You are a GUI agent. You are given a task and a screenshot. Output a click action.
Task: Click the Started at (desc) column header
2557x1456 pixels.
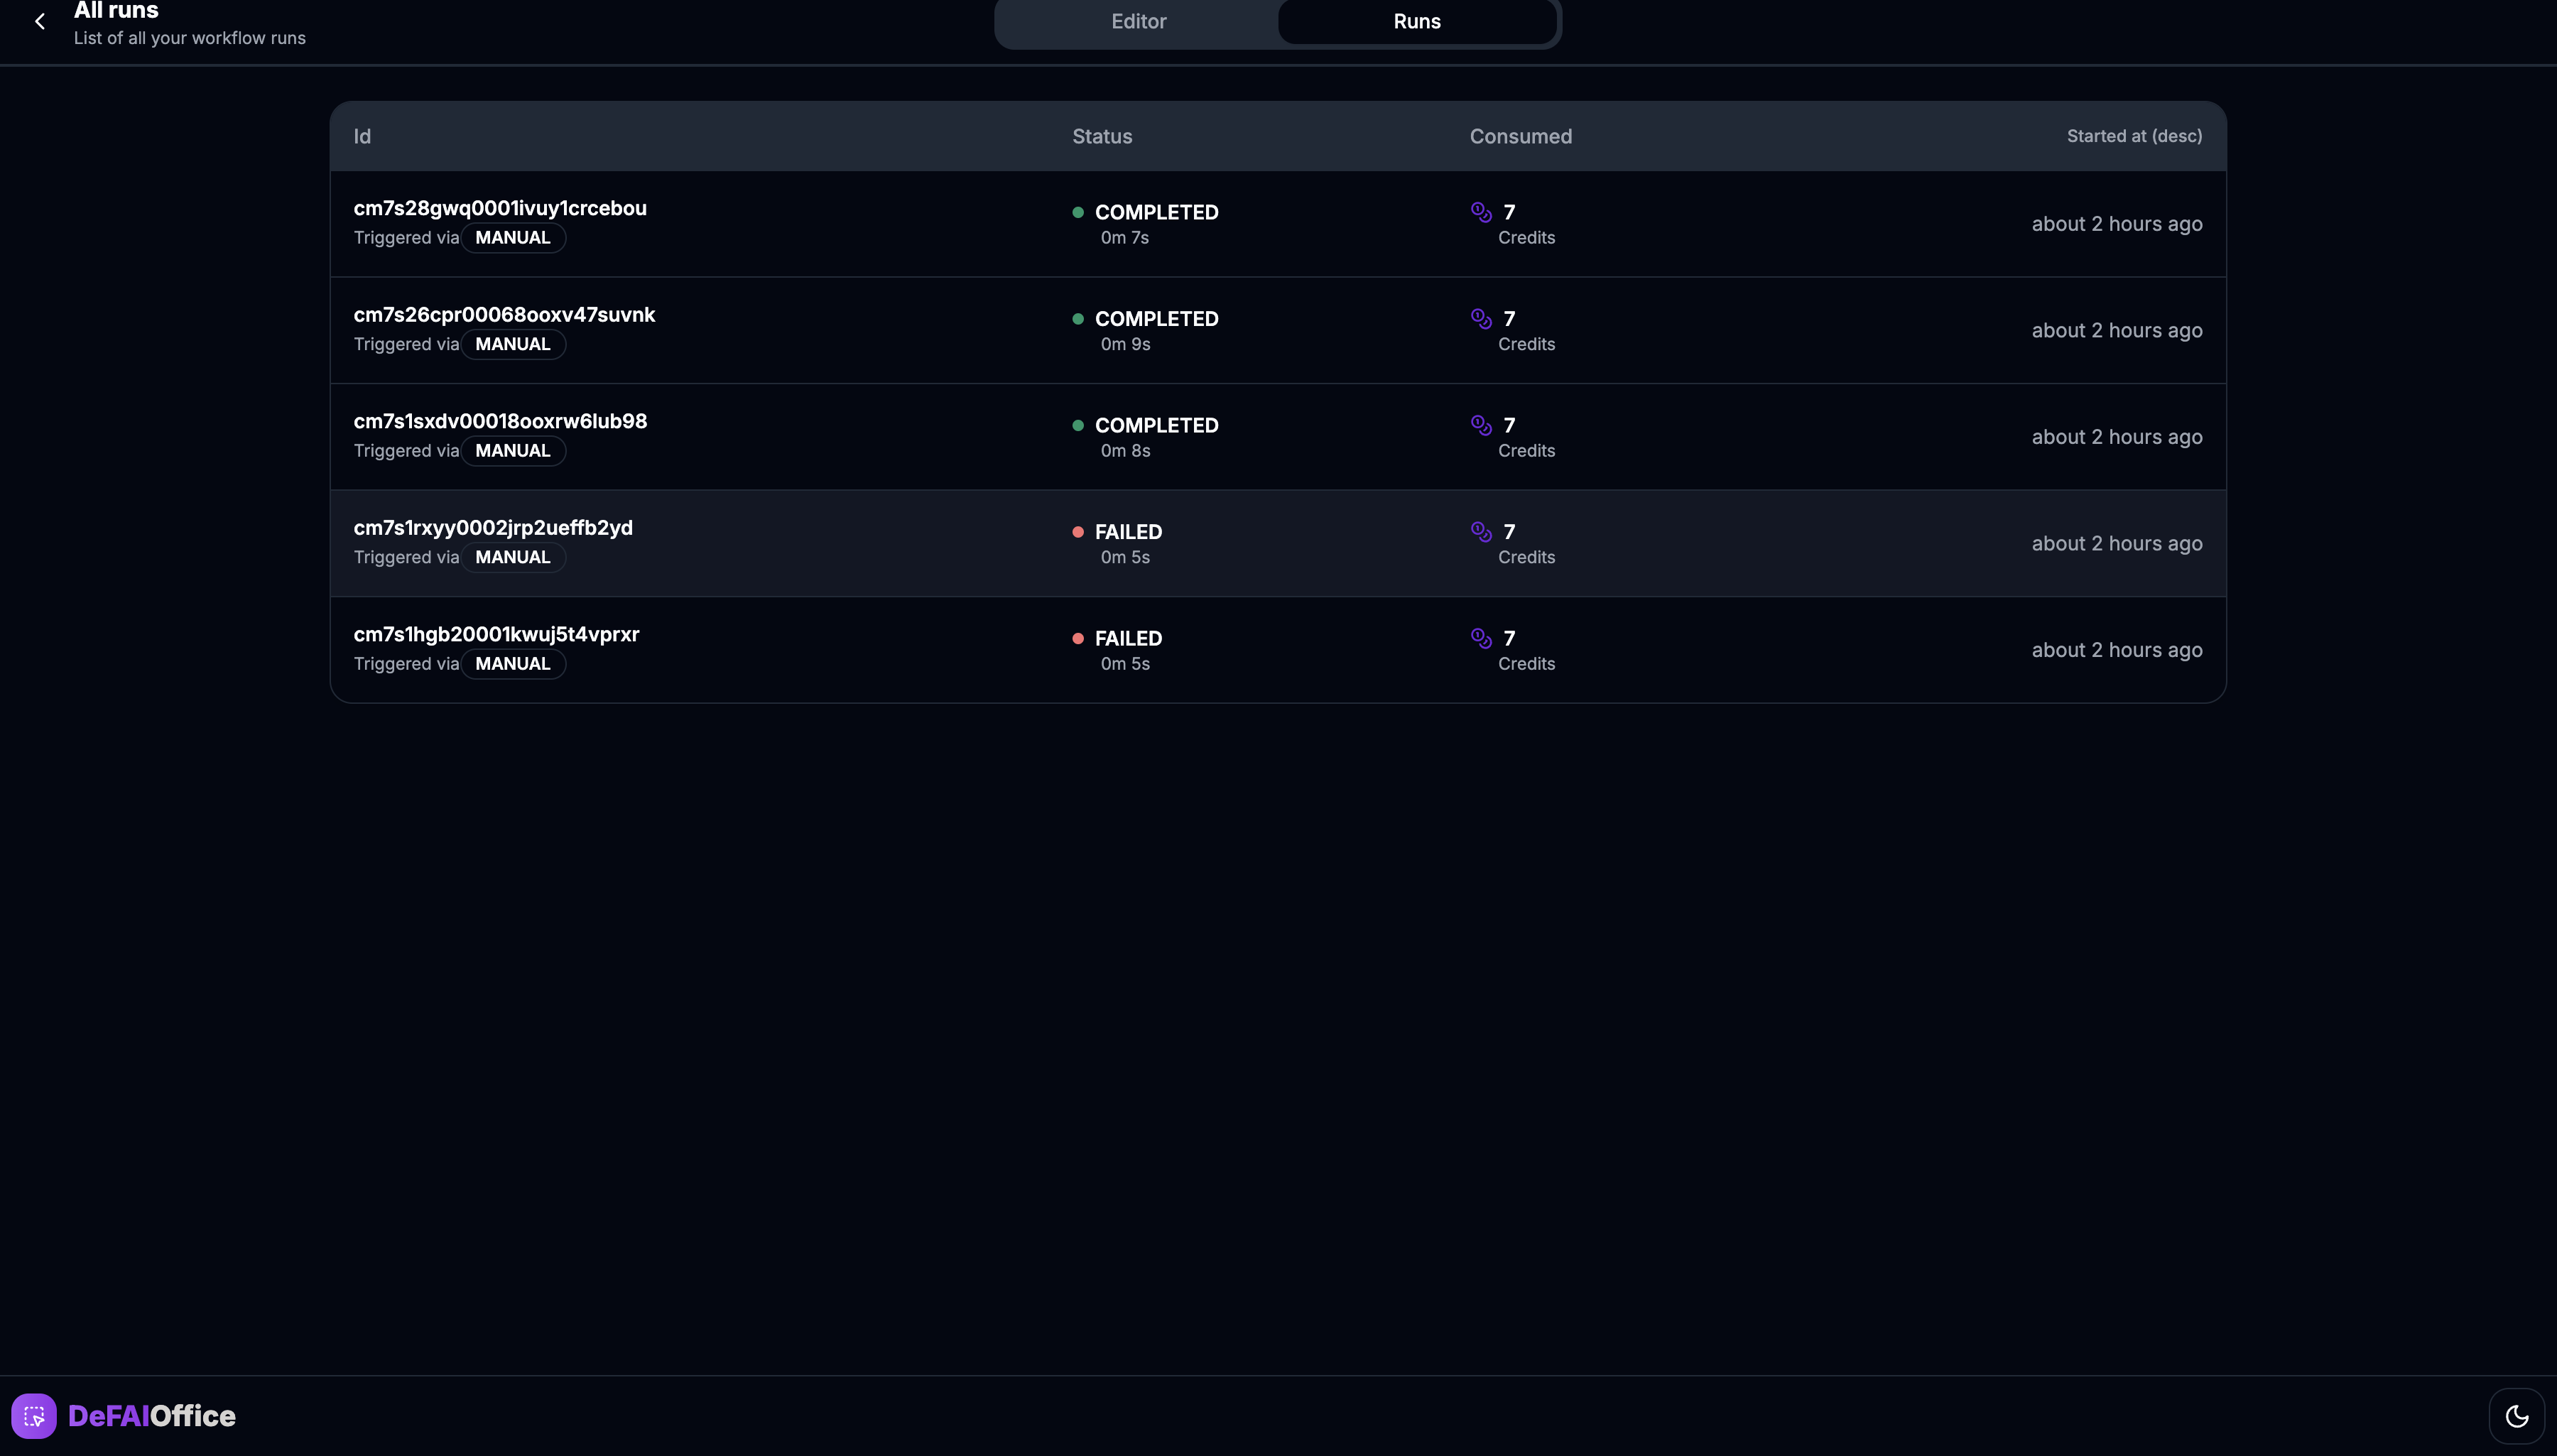(2134, 136)
